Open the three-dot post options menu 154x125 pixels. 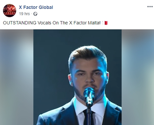[150, 7]
